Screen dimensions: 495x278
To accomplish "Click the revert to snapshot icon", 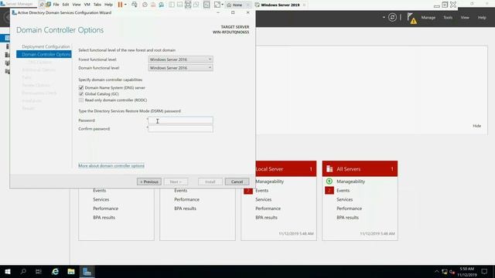I will point(153,5).
